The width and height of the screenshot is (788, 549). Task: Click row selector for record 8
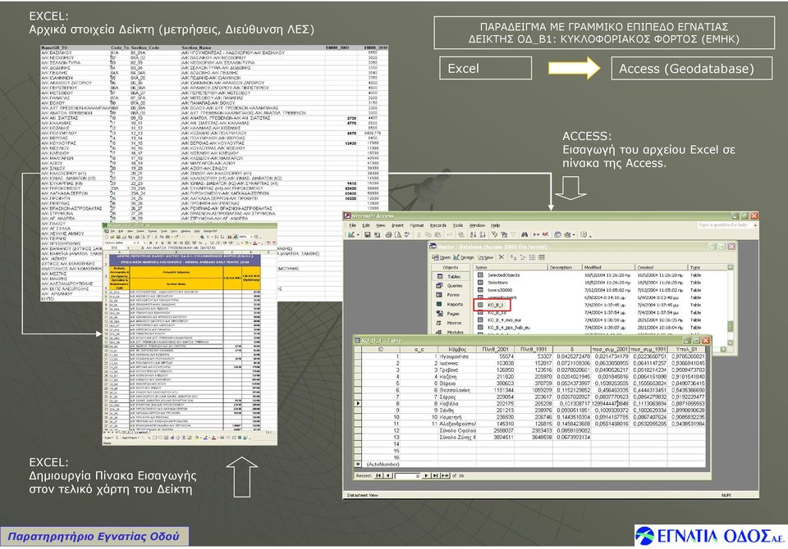358,403
